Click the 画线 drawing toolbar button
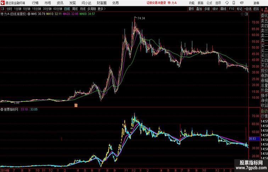This screenshot has height=172, width=268. click(223, 9)
